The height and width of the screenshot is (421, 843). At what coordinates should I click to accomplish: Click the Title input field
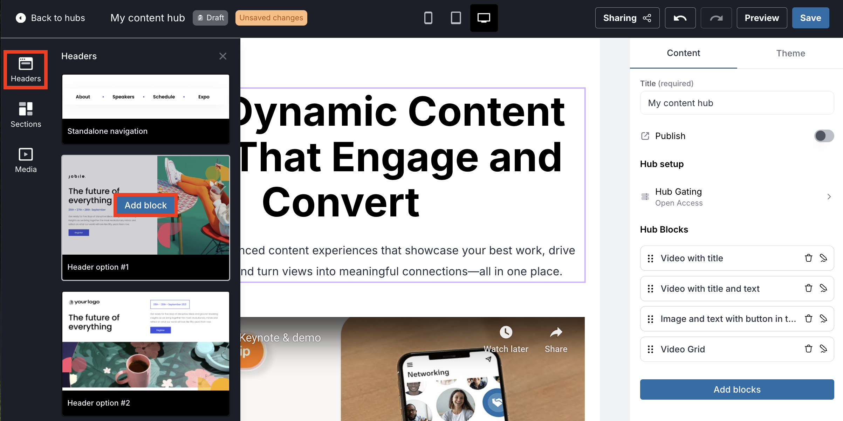(x=737, y=103)
